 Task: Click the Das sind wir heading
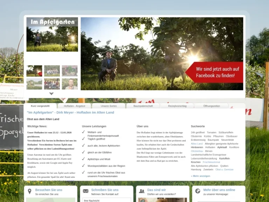point(157,190)
